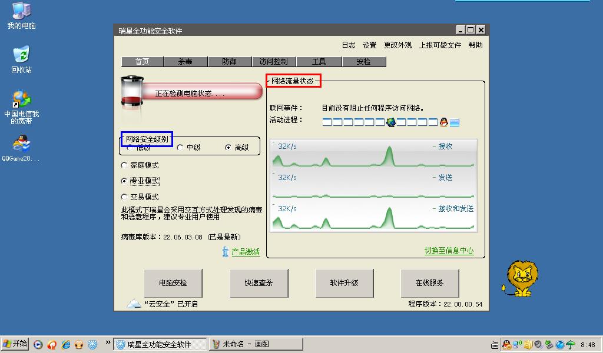Open the 日志 menu
603x353 pixels.
pyautogui.click(x=349, y=45)
